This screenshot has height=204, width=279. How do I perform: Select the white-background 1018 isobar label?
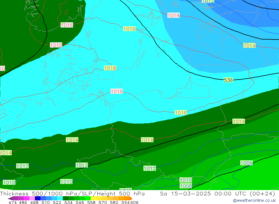pos(56,45)
